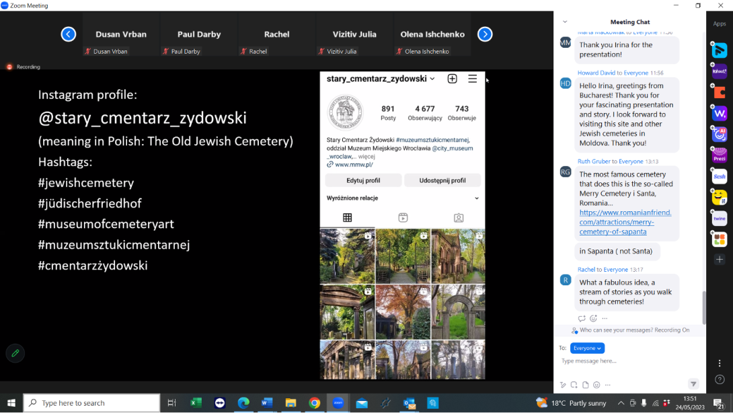
Task: Expand the Wyróżnione relacje section
Action: coord(476,198)
